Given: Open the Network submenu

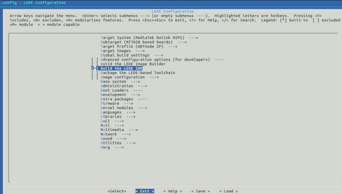Looking at the screenshot, I should [115, 134].
